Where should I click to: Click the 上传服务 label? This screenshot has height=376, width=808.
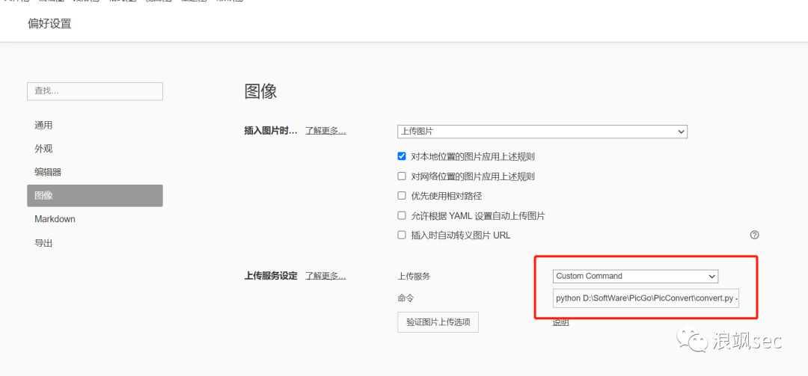click(414, 276)
